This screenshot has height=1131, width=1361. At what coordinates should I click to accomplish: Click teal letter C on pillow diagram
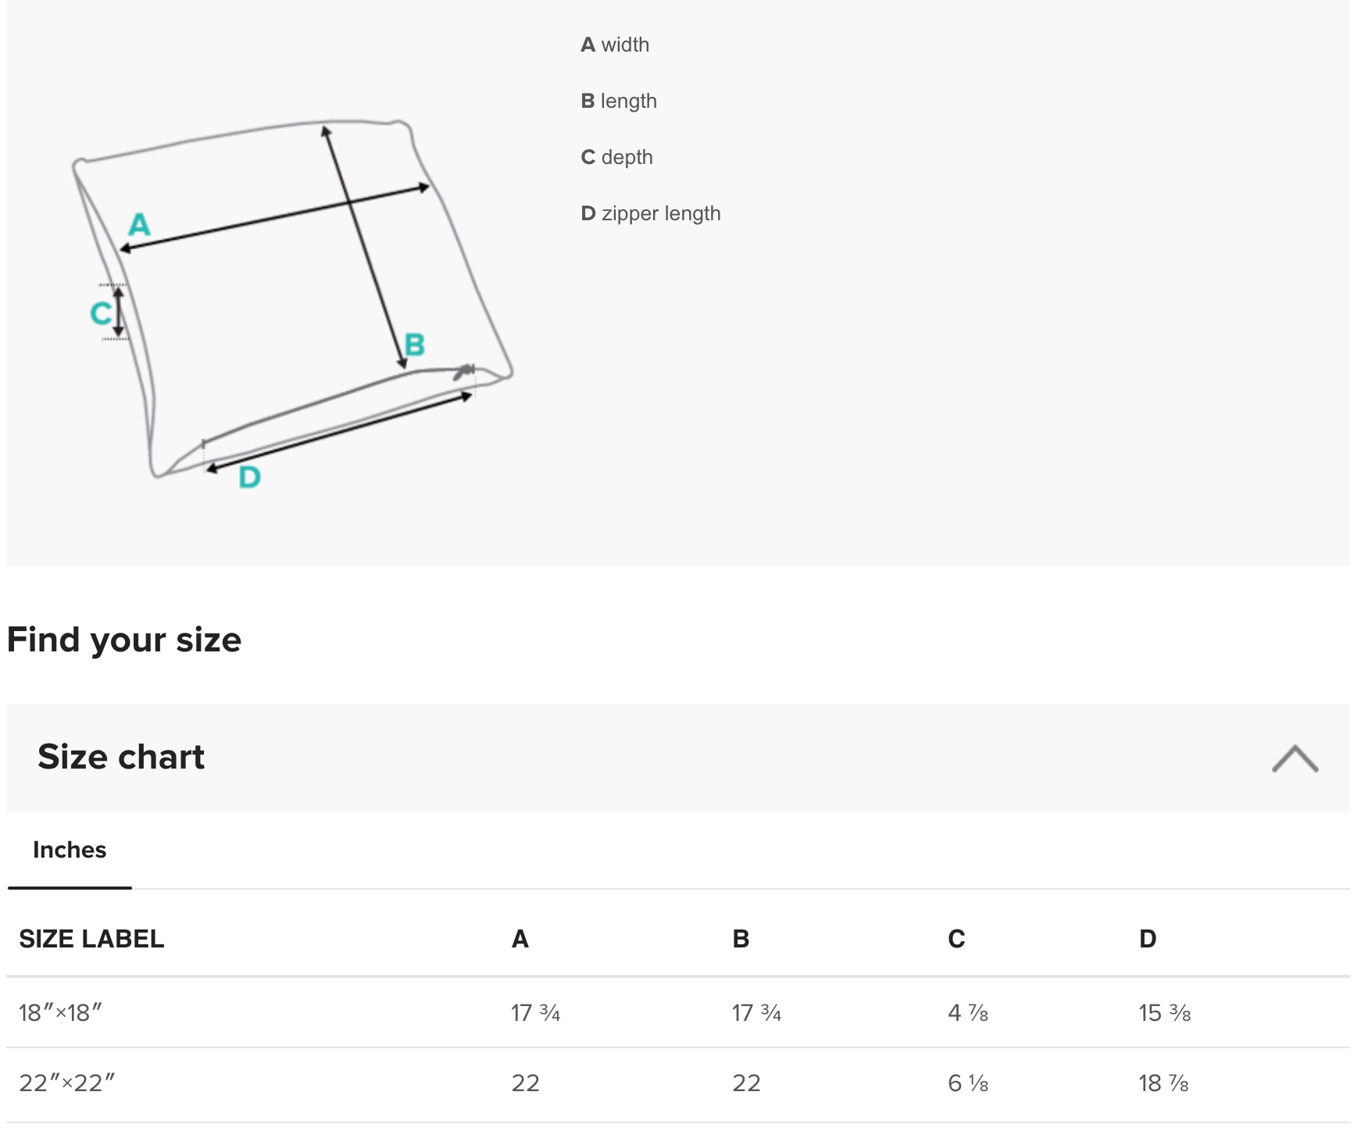[x=100, y=313]
